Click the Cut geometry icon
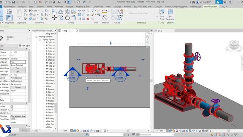 (30, 14)
